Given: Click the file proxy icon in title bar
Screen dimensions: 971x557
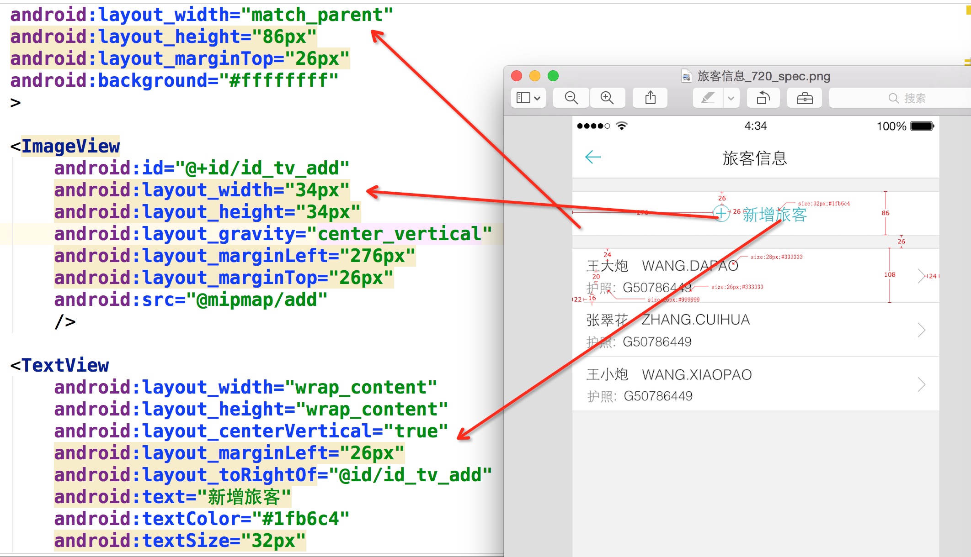Looking at the screenshot, I should [686, 76].
